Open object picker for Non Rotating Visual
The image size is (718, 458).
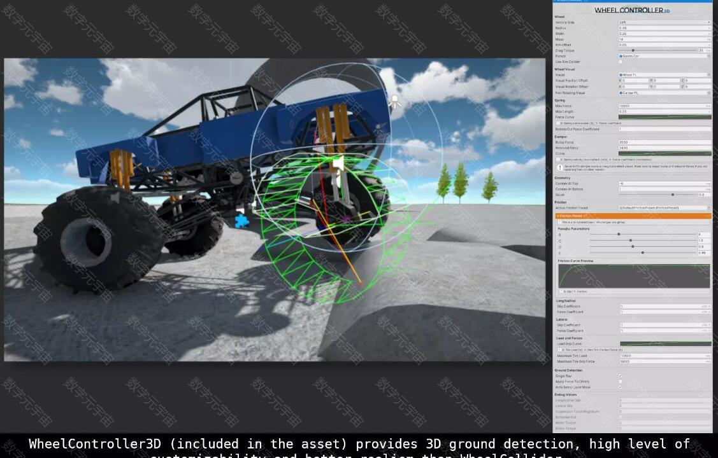coord(709,93)
